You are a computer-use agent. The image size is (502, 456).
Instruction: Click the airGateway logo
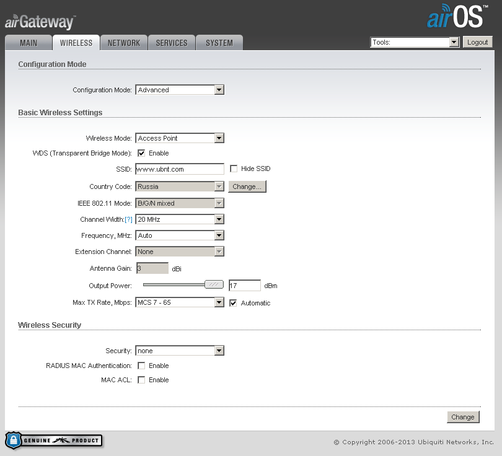tap(38, 20)
